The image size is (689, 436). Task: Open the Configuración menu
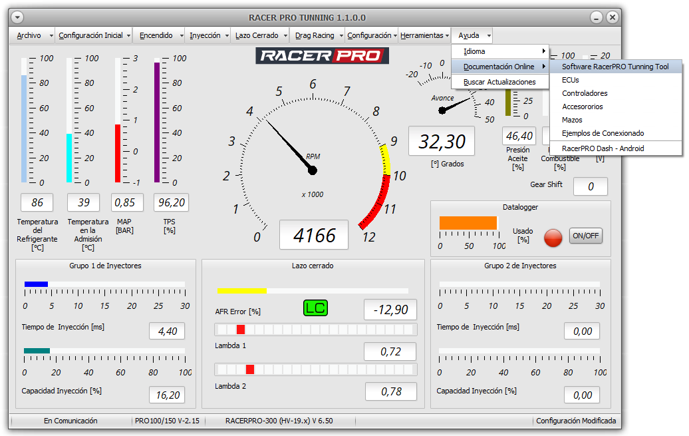coord(369,36)
